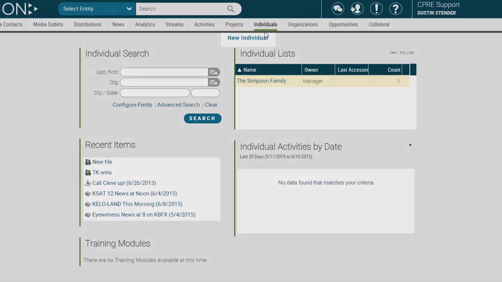Sort lists by the Name column
502x282 pixels.
269,70
